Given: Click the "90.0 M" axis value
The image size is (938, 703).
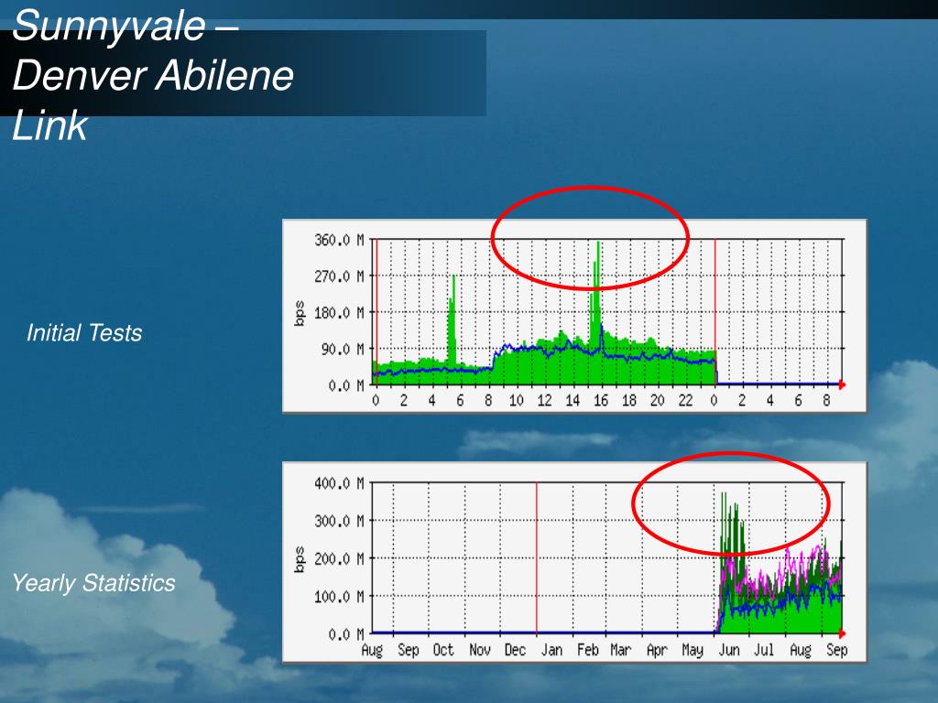Looking at the screenshot, I should coord(343,349).
